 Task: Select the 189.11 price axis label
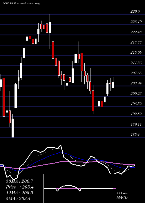(136, 124)
